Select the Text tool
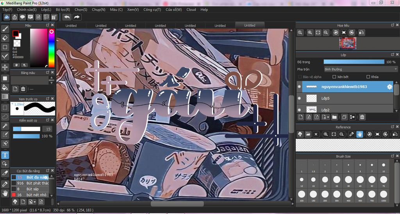This screenshot has width=400, height=214. click(5, 155)
